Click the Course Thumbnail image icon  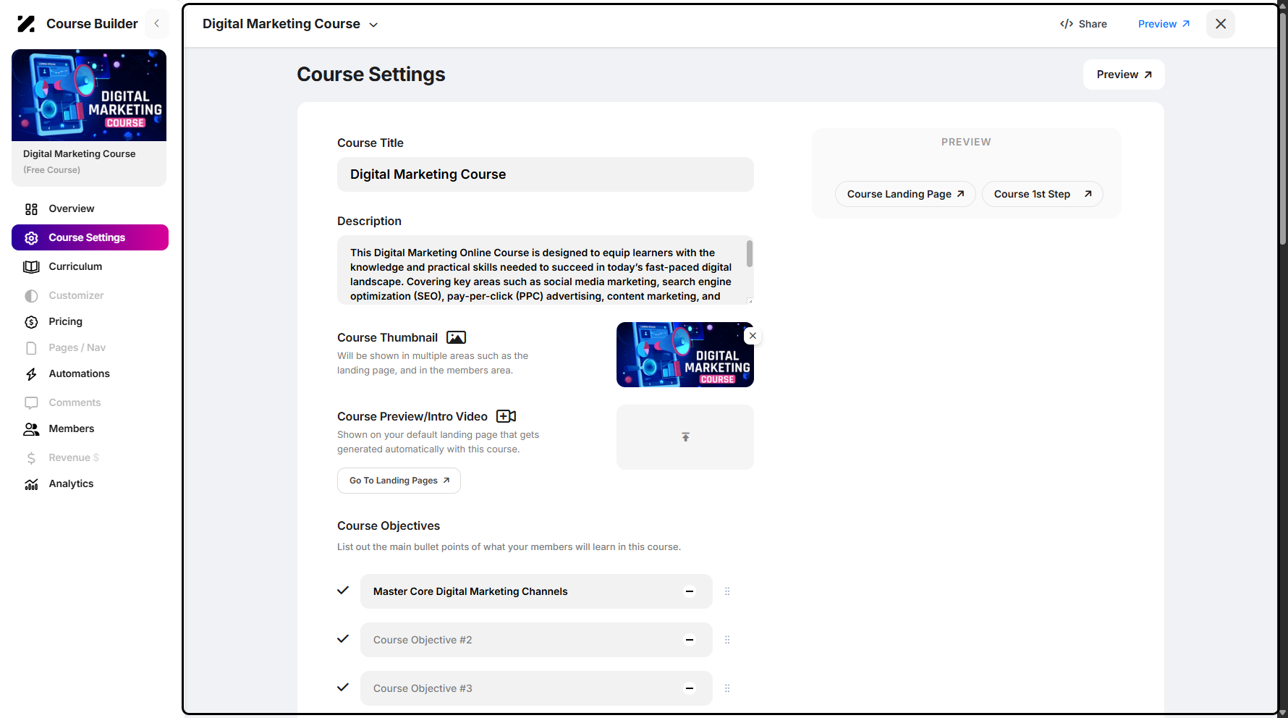456,337
